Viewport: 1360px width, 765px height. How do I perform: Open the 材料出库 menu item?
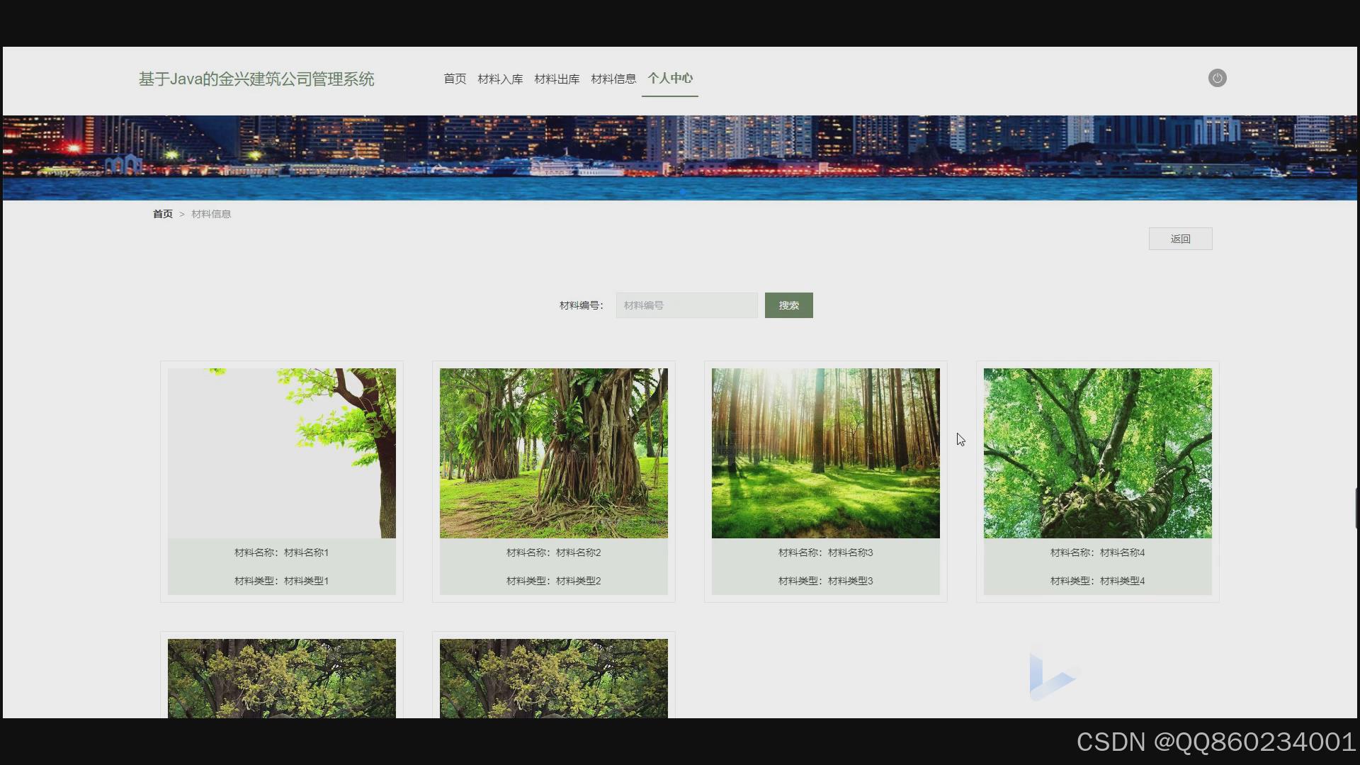(x=557, y=79)
